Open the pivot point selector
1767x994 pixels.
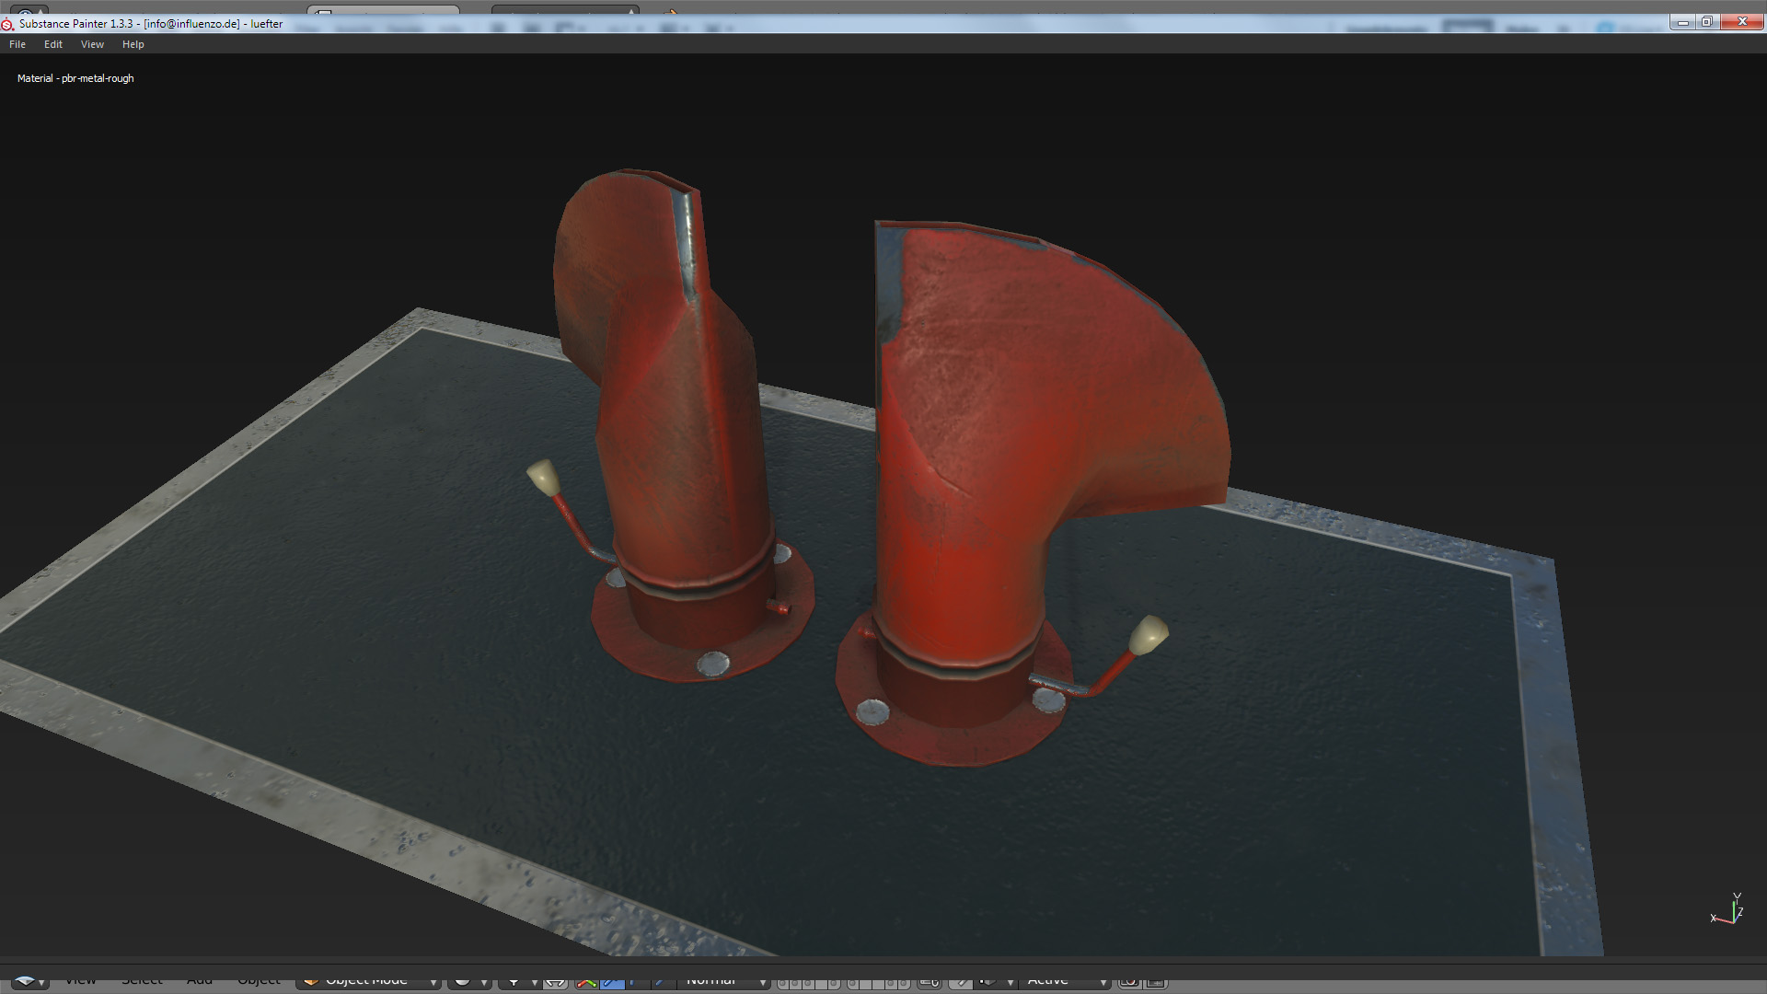pos(520,982)
